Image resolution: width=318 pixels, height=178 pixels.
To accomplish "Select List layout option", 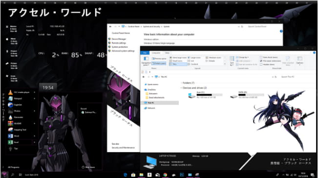I will coord(191,61).
